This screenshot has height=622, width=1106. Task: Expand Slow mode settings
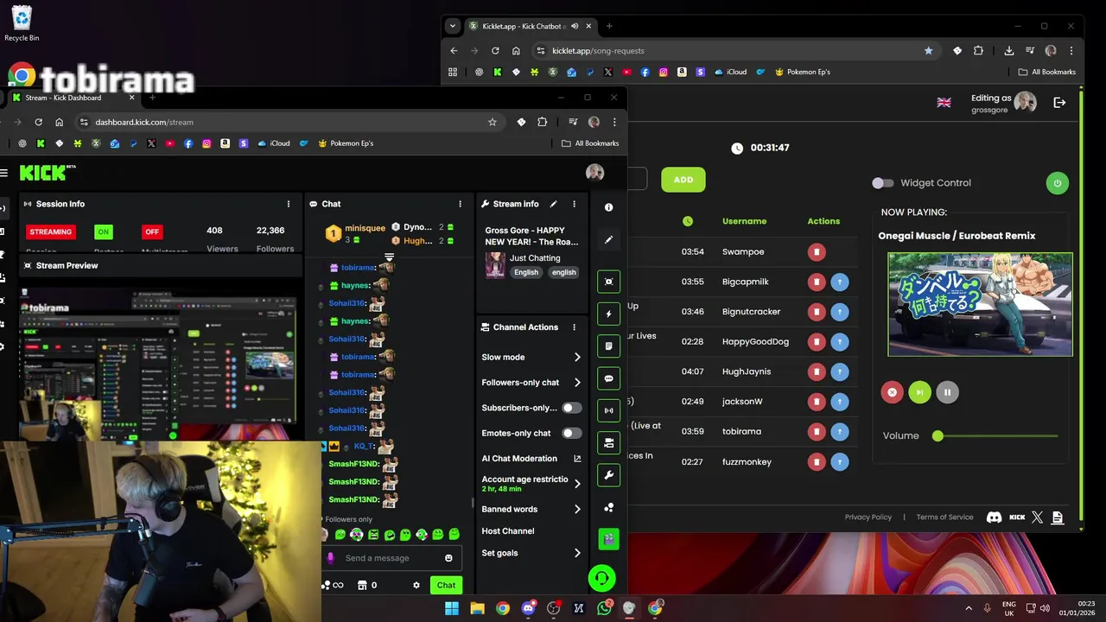(x=577, y=357)
